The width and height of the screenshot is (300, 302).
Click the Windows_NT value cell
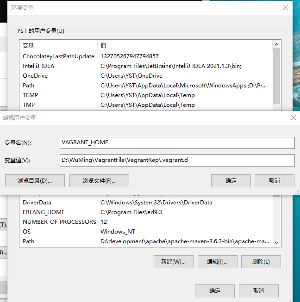click(118, 231)
